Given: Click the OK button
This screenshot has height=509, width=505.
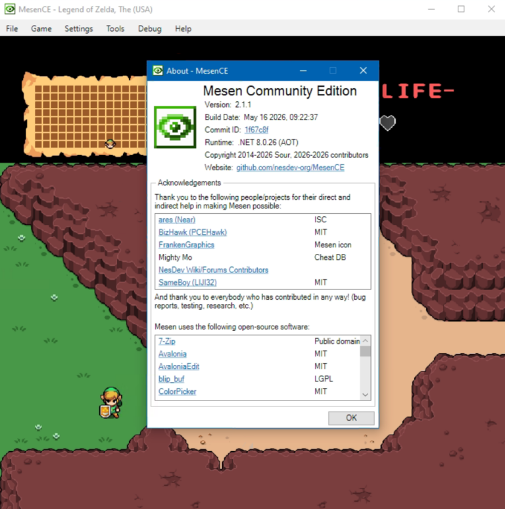Looking at the screenshot, I should (351, 418).
